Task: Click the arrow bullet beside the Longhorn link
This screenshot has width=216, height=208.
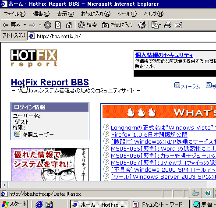Action: pyautogui.click(x=106, y=127)
